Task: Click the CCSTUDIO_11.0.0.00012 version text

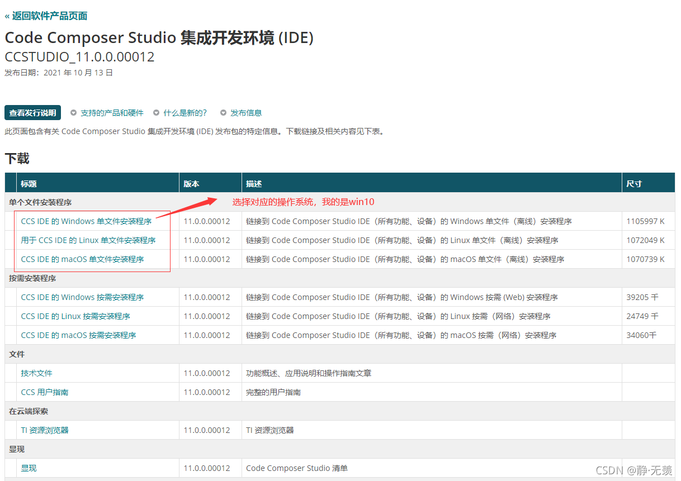Action: tap(79, 57)
